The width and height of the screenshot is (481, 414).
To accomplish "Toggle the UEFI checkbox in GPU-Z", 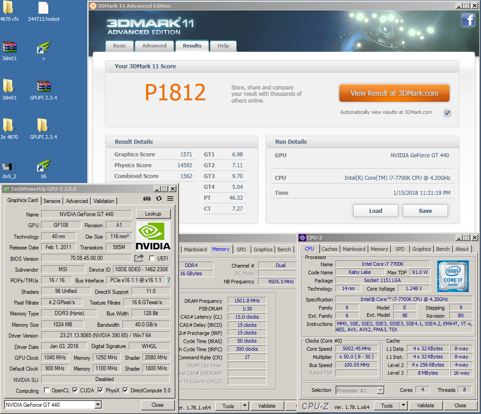I will pyautogui.click(x=152, y=258).
